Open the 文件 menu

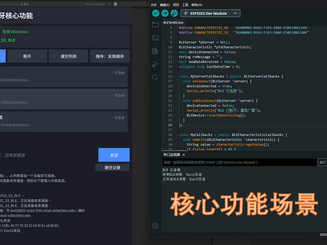click(154, 5)
